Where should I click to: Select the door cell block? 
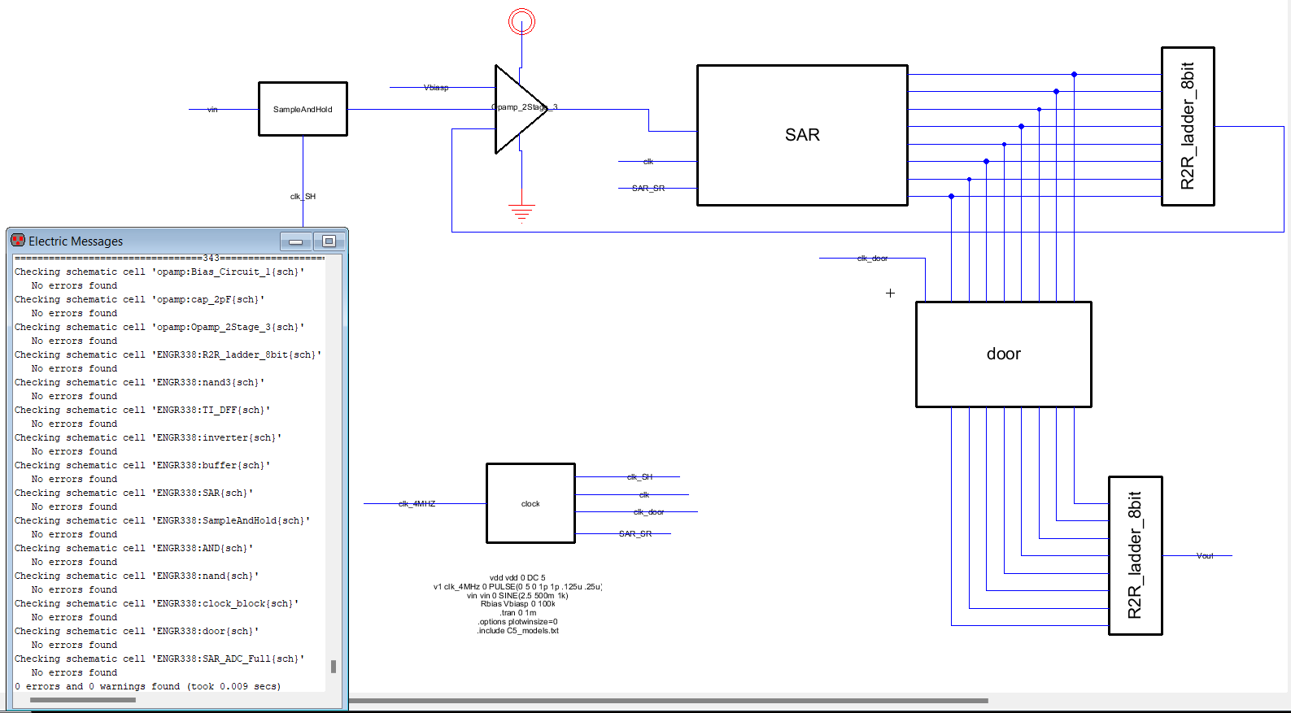pyautogui.click(x=1003, y=354)
